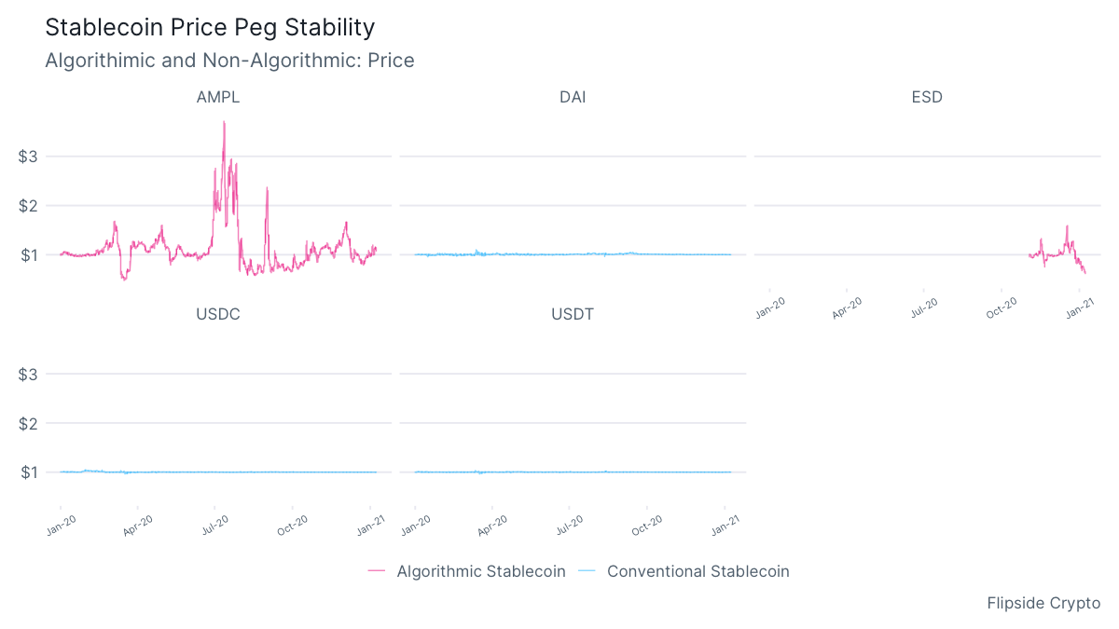The image size is (1119, 629).
Task: Click the $2 axis label on USDC row
Action: tap(28, 424)
